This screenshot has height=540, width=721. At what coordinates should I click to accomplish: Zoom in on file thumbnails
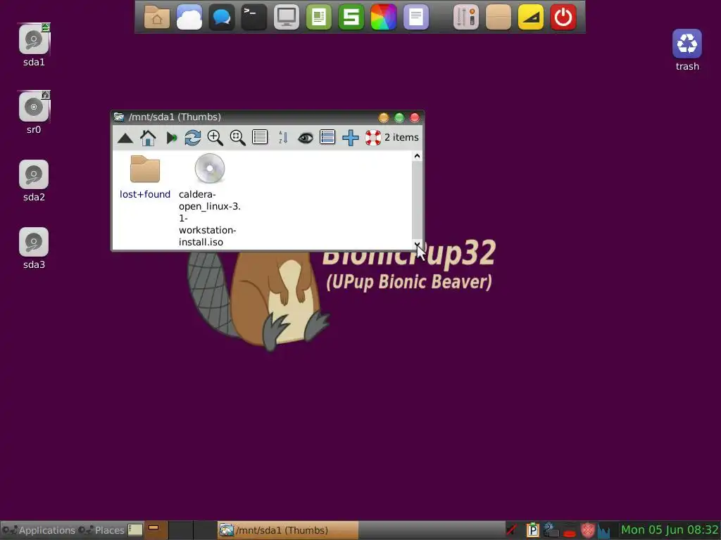[x=215, y=138]
